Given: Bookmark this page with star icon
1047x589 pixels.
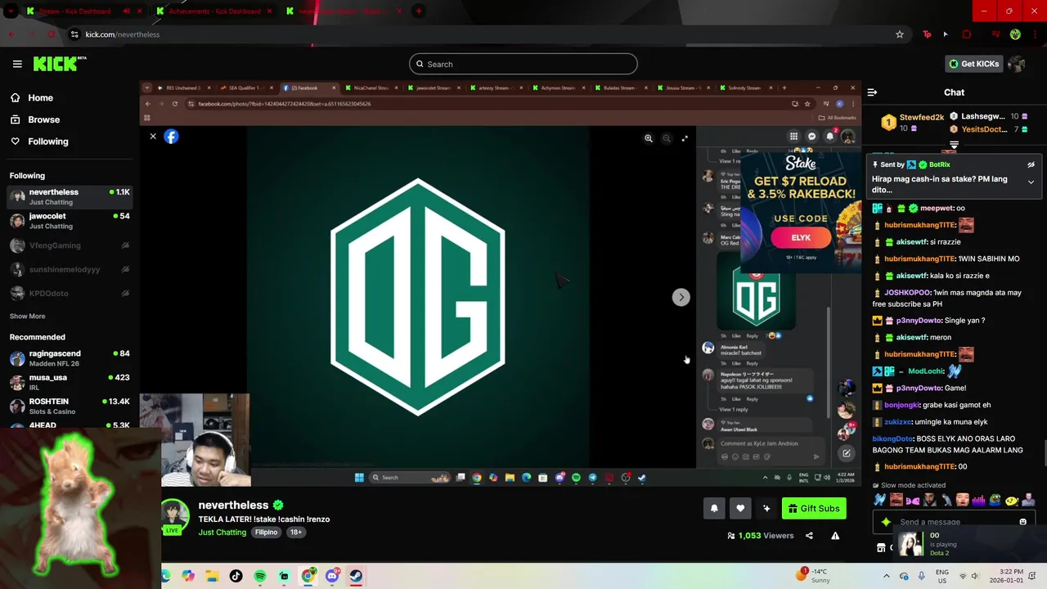Looking at the screenshot, I should click(x=900, y=34).
